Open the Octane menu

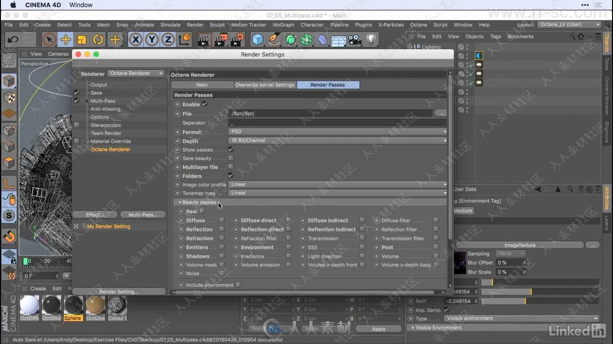(418, 25)
